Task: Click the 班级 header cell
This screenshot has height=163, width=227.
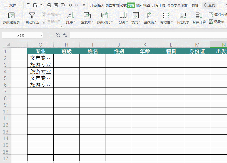Action: [x=66, y=51]
